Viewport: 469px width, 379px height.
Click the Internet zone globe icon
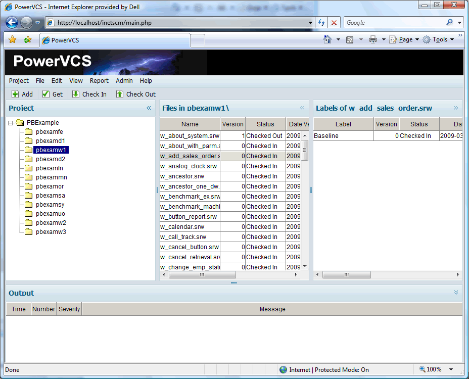(283, 370)
